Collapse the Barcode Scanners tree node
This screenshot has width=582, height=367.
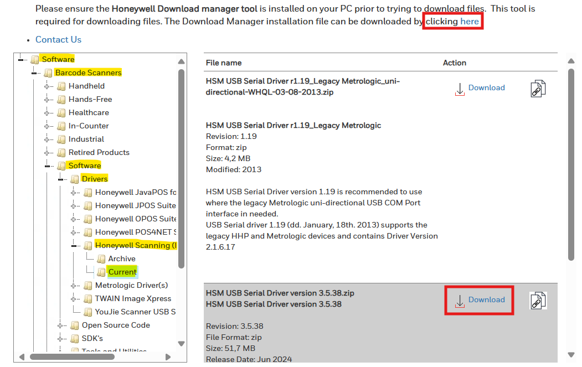pyautogui.click(x=35, y=73)
